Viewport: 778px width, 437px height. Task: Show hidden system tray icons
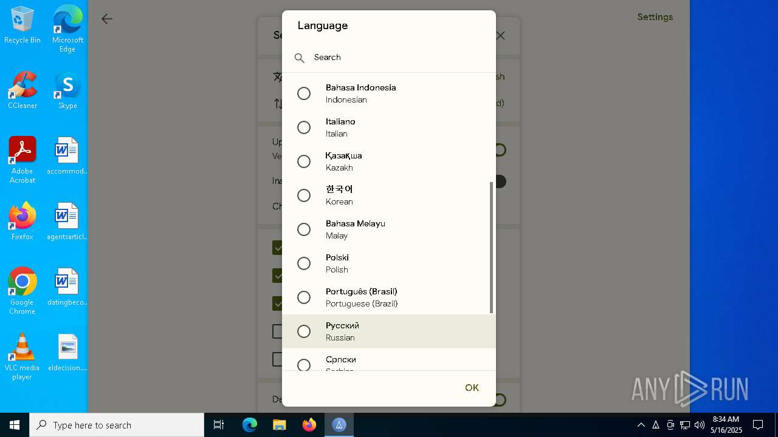pos(641,425)
